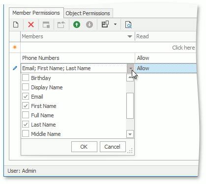Click the grey window toolbar icon
Image resolution: width=206 pixels, height=184 pixels.
click(x=46, y=25)
